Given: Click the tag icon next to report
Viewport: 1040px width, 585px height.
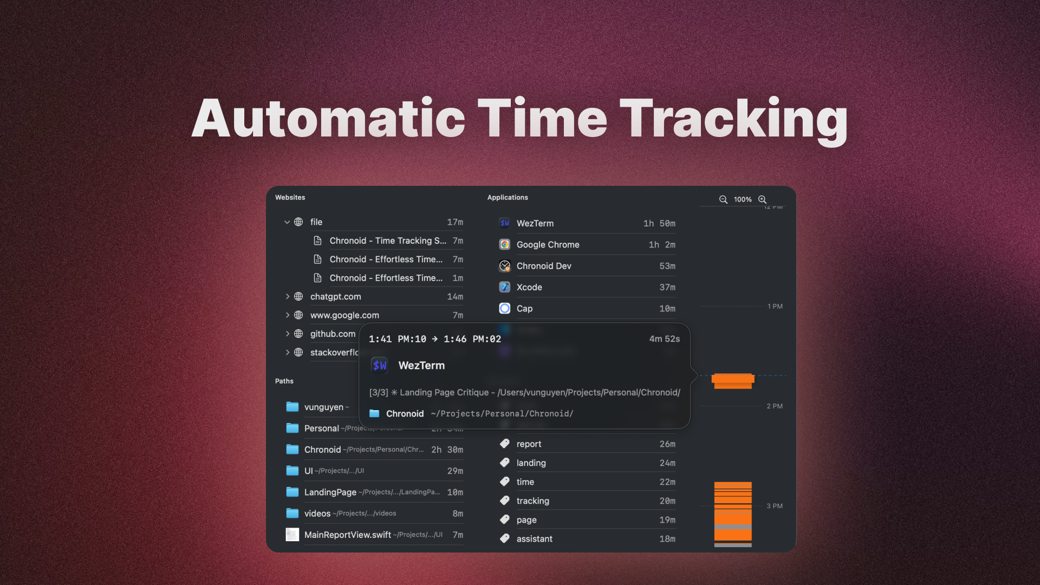Looking at the screenshot, I should [504, 444].
